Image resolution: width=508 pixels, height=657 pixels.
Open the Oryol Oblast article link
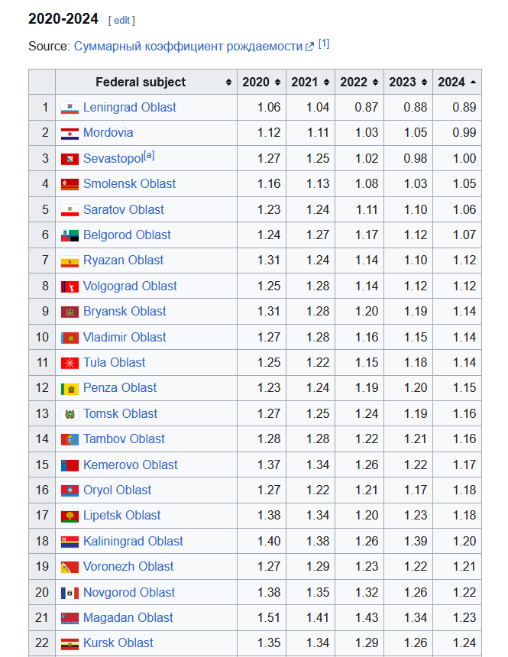[x=118, y=490]
